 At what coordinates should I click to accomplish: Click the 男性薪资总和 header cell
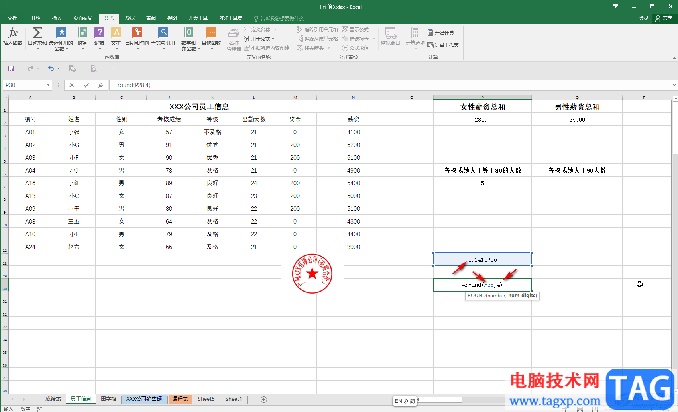coord(577,106)
